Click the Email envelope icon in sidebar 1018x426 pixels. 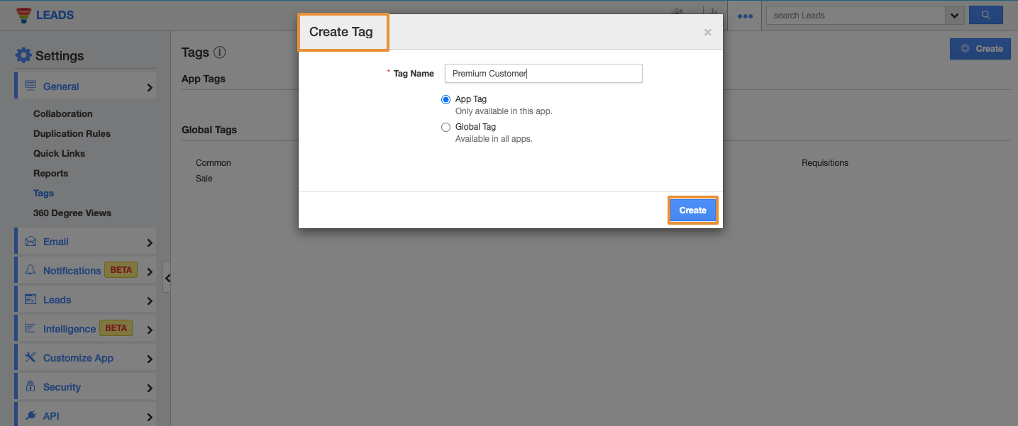pyautogui.click(x=31, y=242)
